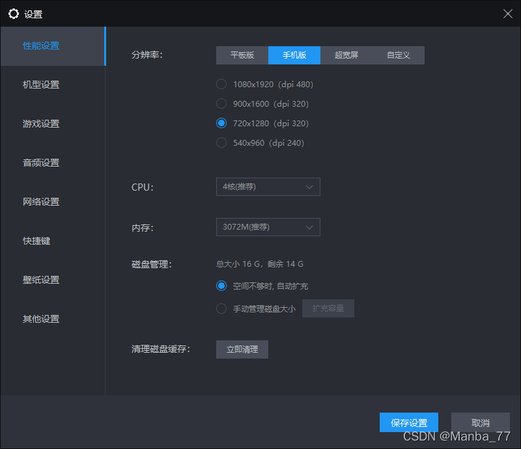Click 保存设置 to save settings
The image size is (521, 449).
(409, 422)
